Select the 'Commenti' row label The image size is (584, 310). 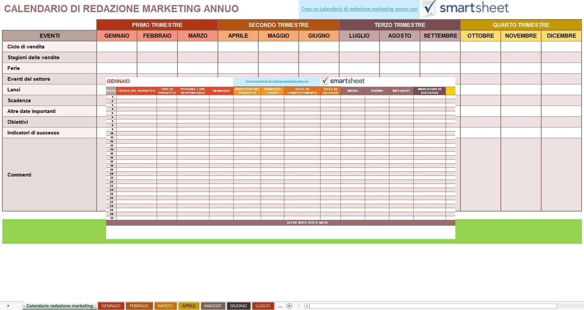(50, 175)
